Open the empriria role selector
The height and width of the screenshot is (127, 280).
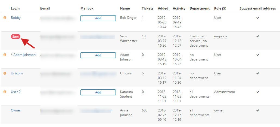tap(220, 36)
